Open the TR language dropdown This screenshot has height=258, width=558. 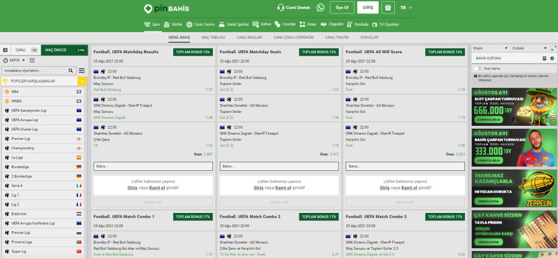click(x=406, y=8)
